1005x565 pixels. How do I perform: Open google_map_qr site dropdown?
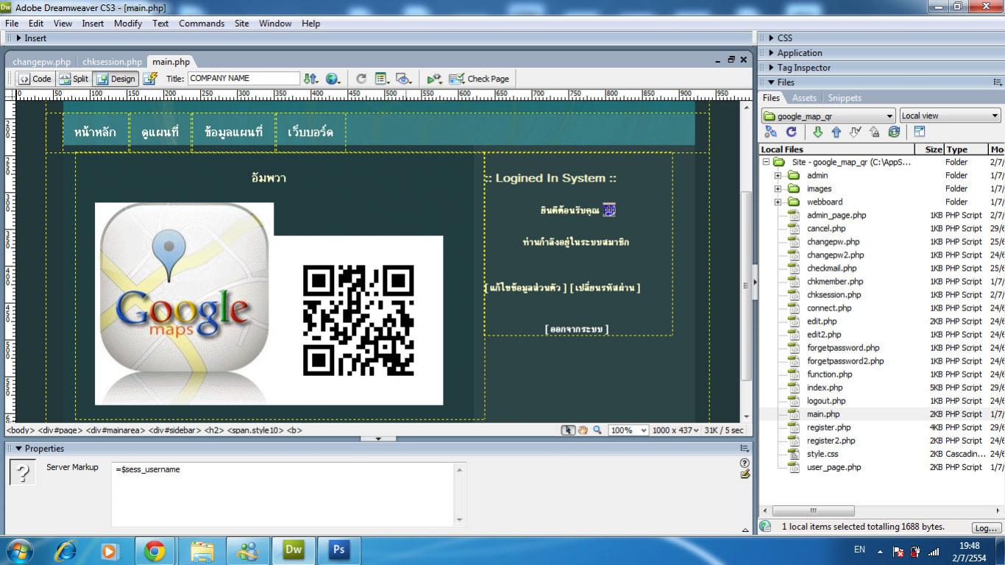coord(828,116)
